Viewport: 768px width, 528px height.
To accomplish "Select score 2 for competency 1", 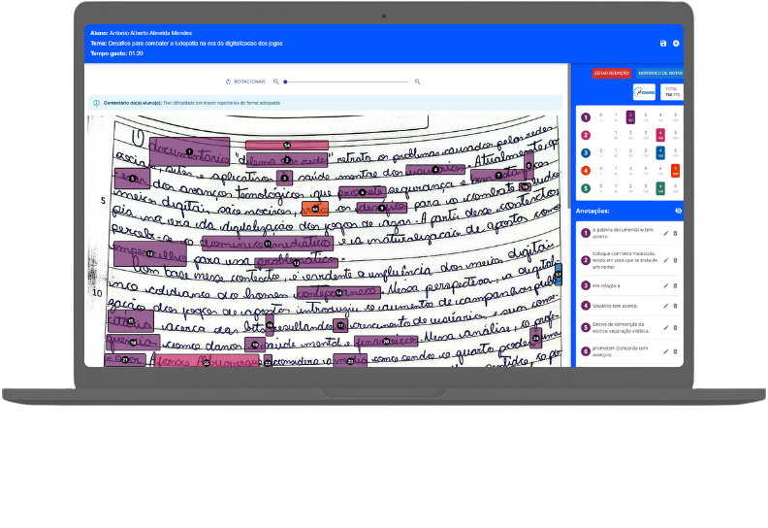I will [x=630, y=116].
